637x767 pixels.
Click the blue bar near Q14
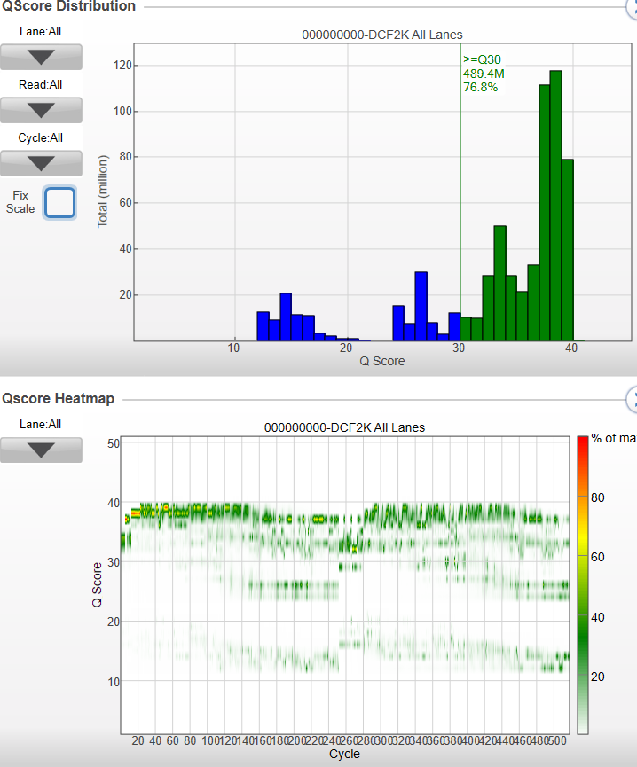coord(286,317)
